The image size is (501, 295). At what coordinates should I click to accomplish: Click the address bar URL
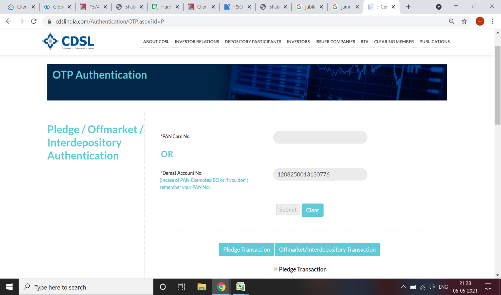110,22
